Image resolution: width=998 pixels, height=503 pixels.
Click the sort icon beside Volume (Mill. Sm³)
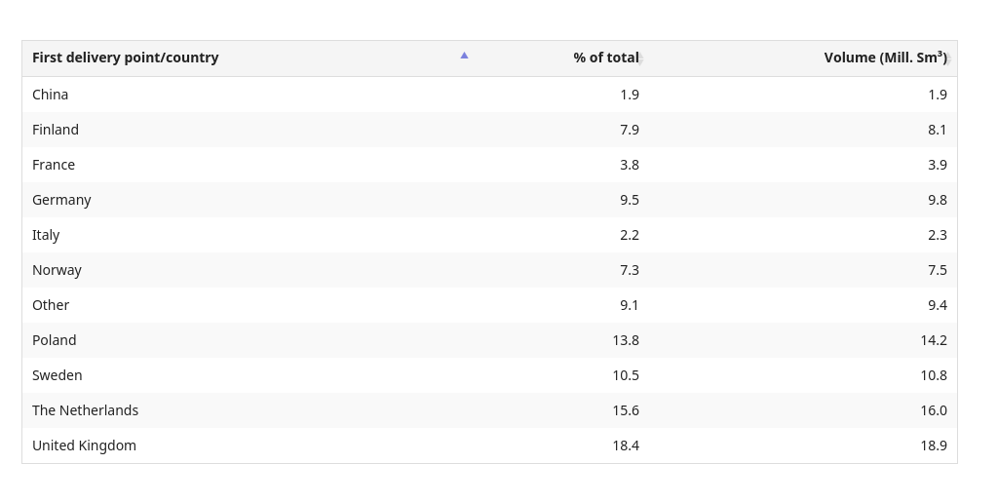948,59
